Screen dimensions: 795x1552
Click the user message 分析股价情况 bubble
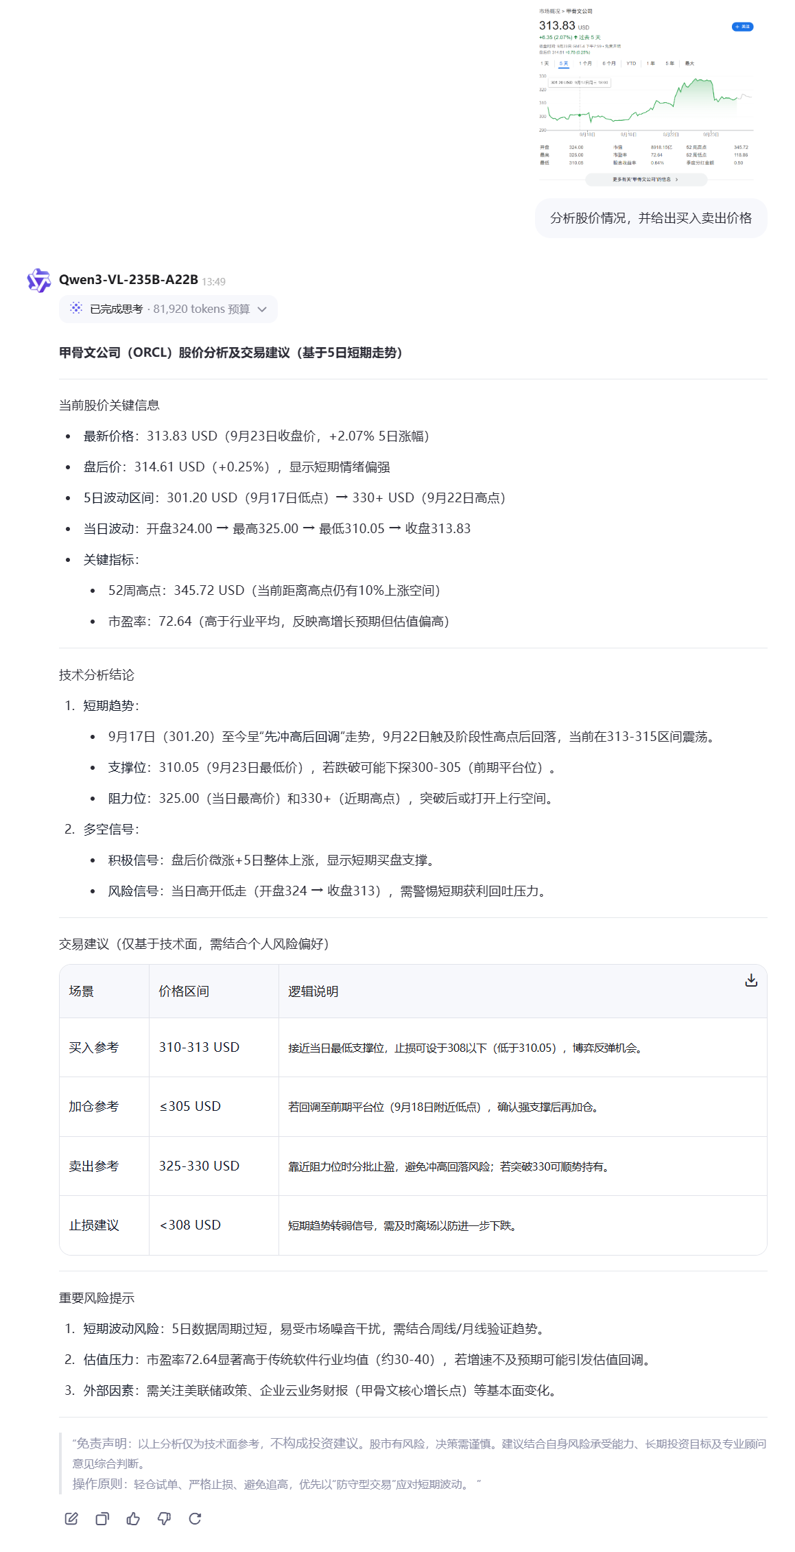[650, 218]
